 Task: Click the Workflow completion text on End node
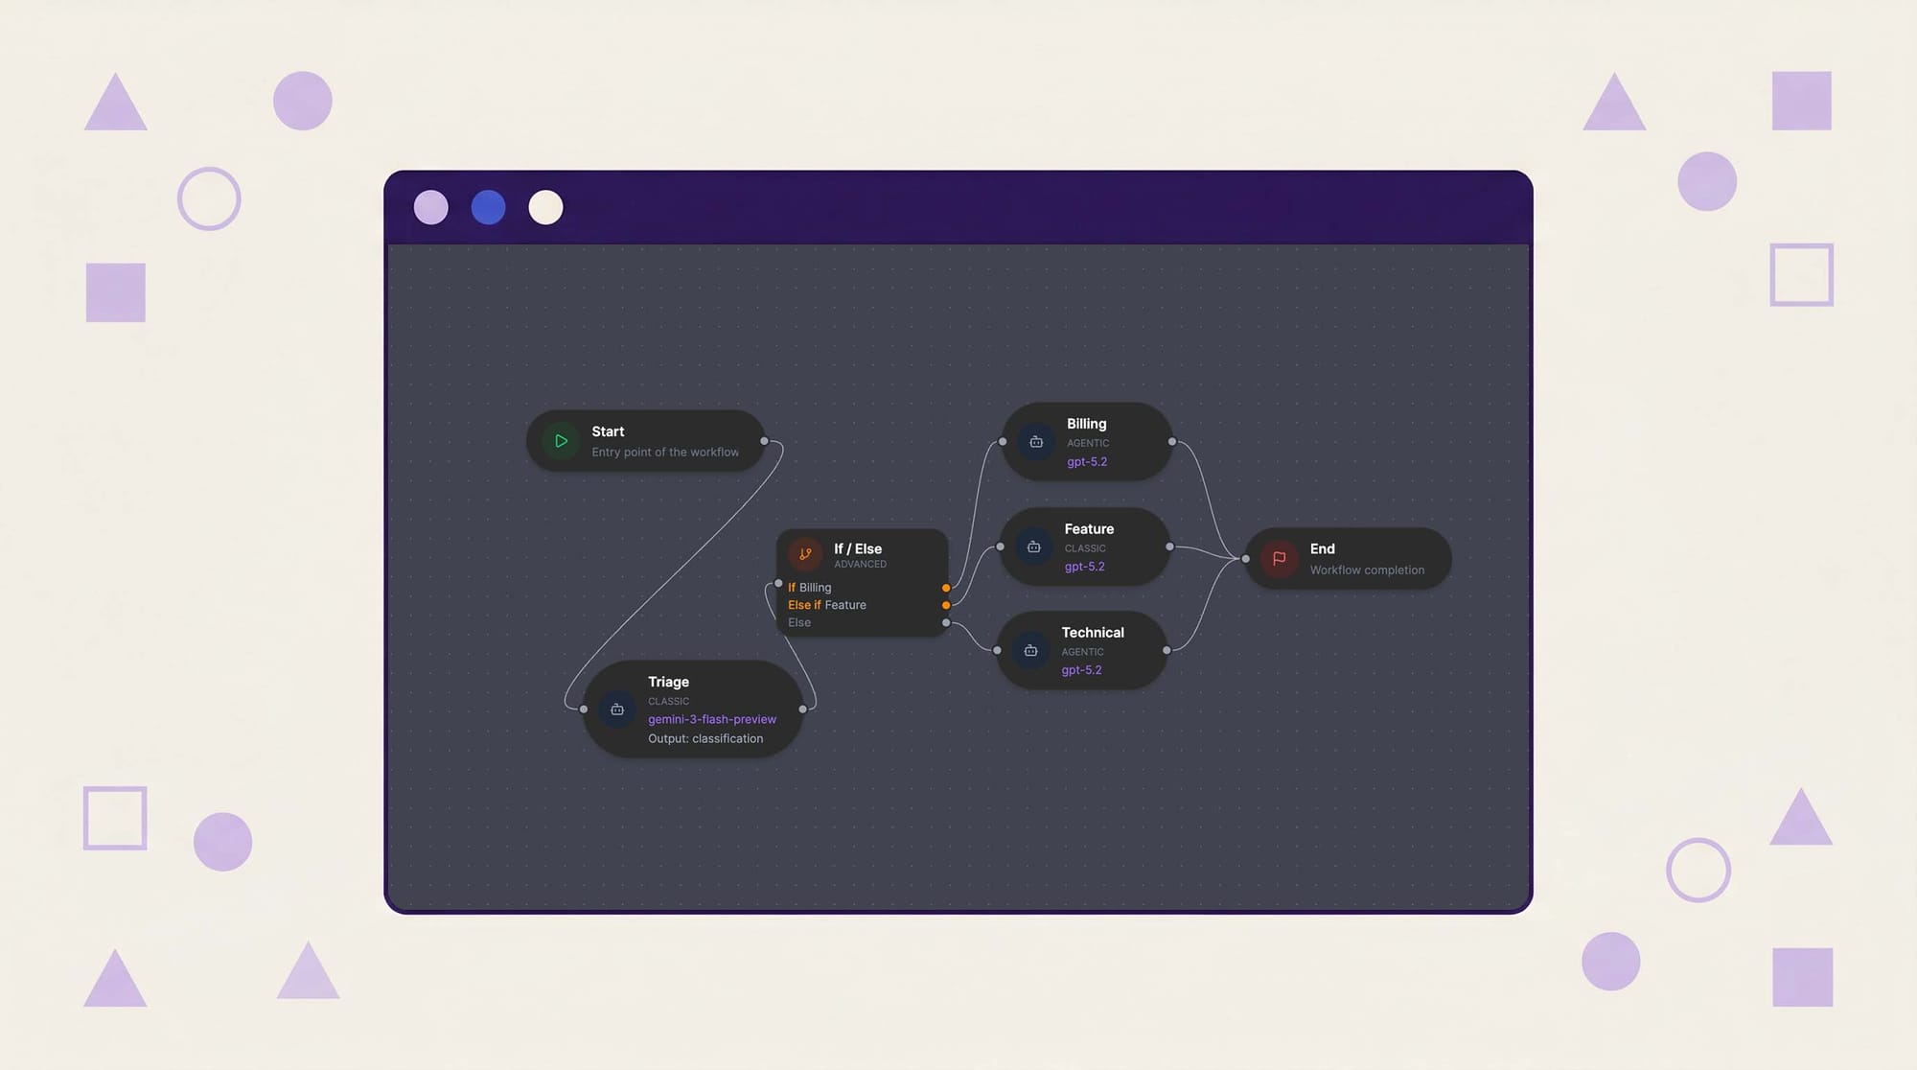pos(1367,570)
